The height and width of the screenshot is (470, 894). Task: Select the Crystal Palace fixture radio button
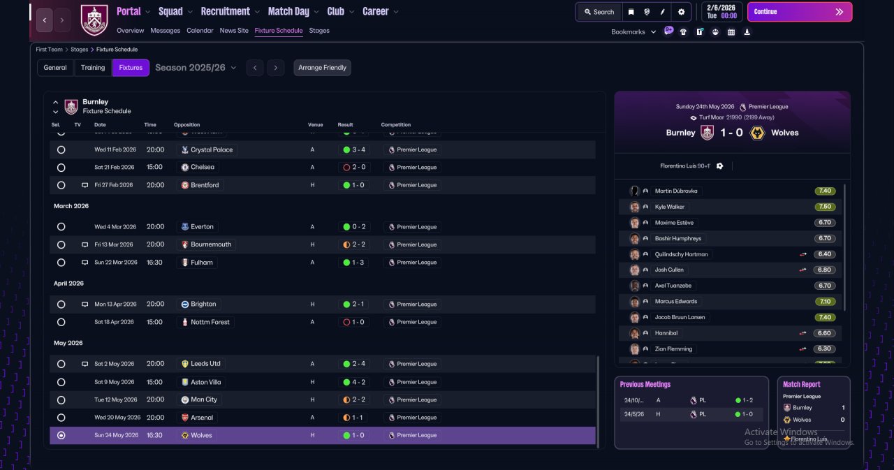61,149
